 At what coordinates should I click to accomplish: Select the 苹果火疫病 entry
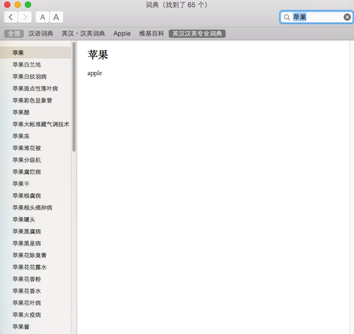[x=35, y=315]
